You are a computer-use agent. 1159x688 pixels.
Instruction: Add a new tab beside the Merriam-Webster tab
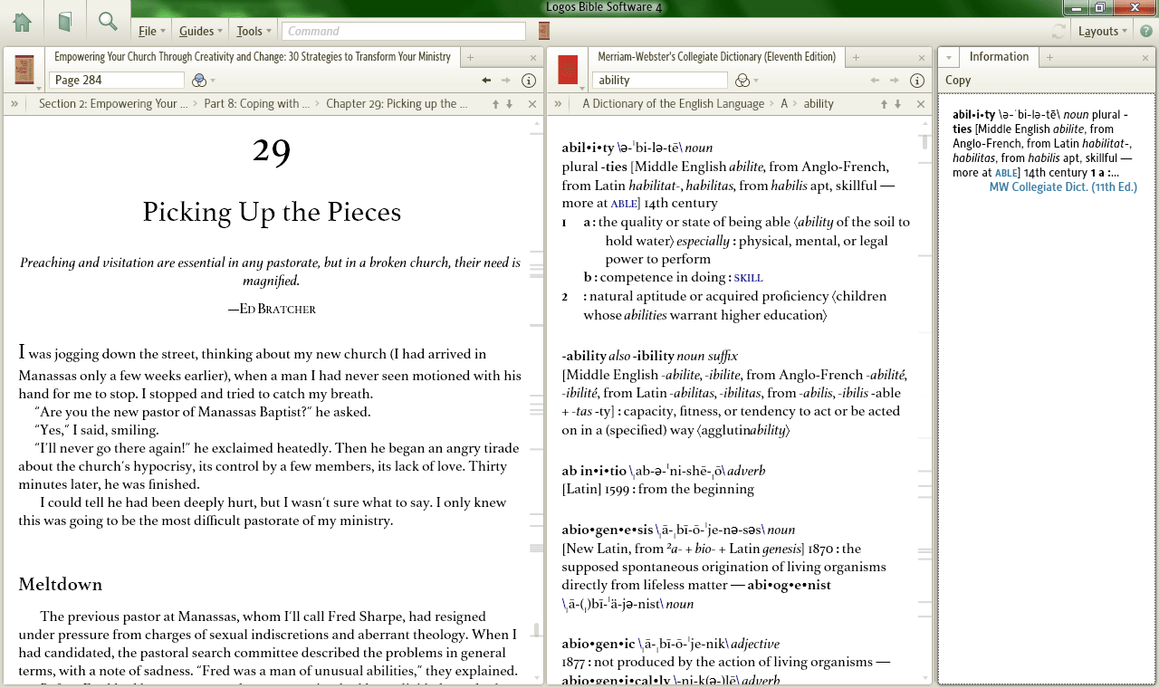point(854,58)
